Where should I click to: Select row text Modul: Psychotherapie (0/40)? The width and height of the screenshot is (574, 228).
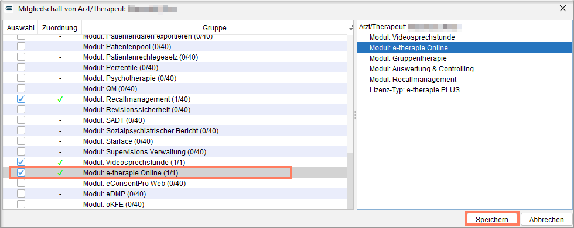point(129,78)
